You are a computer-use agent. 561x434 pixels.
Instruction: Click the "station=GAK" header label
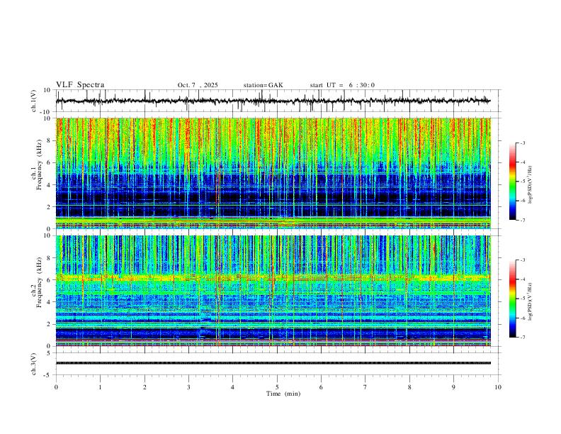click(263, 85)
